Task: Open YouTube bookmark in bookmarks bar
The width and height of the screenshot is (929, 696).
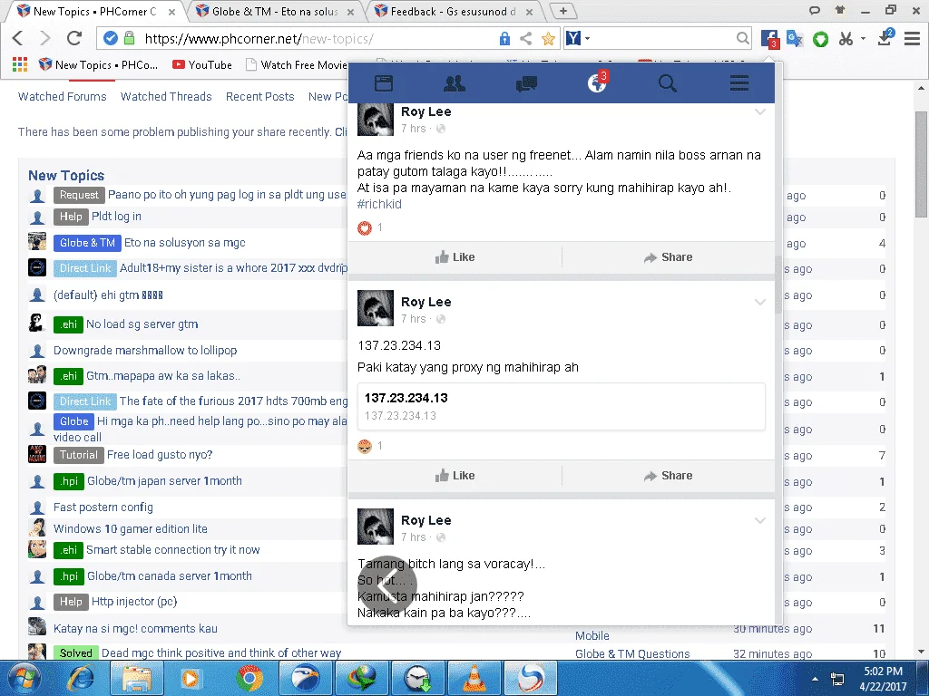Action: [202, 65]
